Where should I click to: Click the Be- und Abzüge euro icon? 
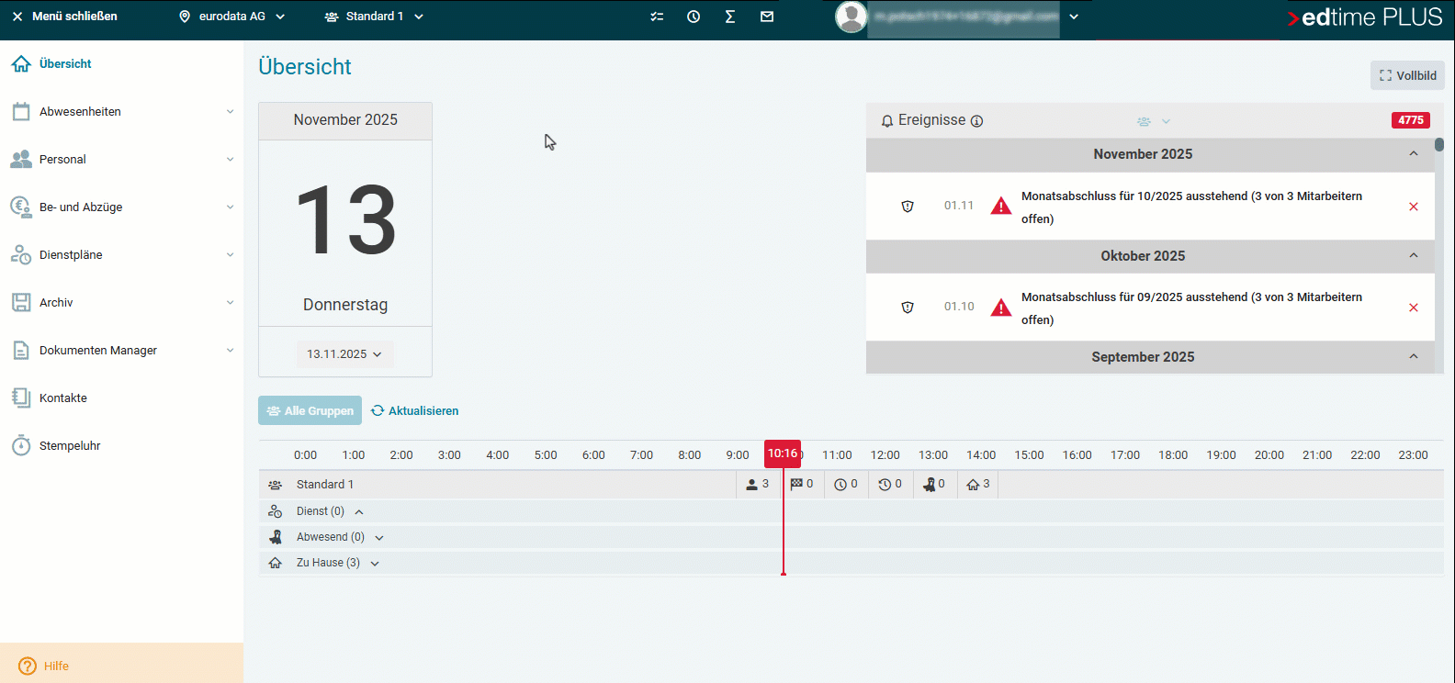(21, 207)
